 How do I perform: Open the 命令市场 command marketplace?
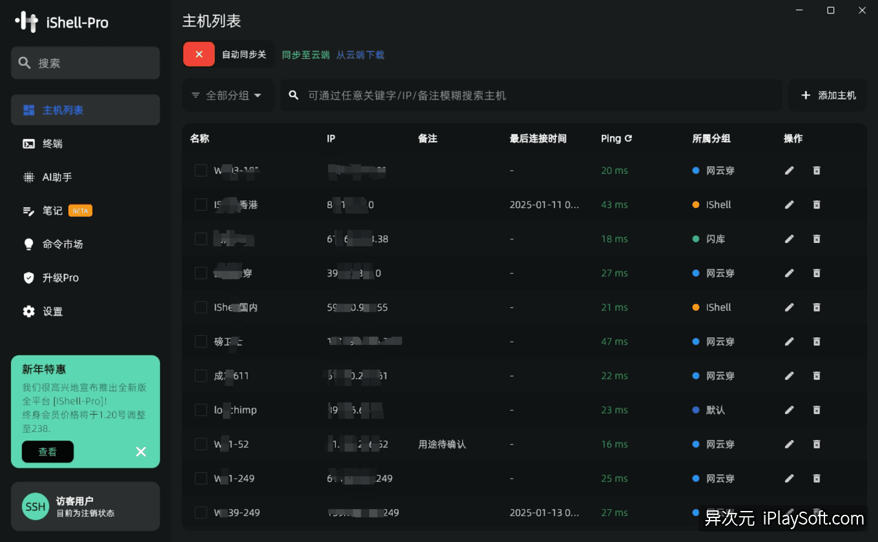60,244
